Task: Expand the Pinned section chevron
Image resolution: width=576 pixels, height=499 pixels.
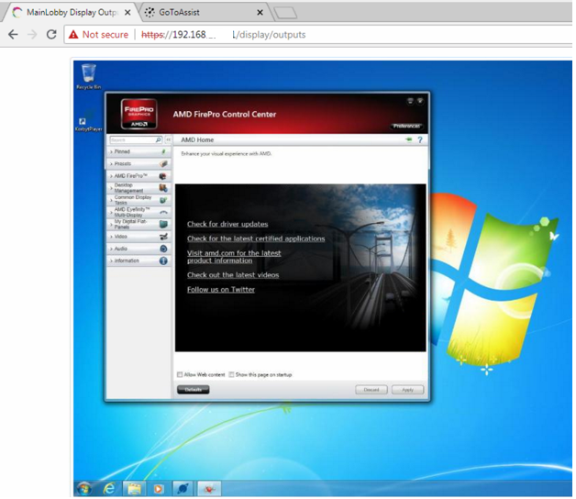Action: point(111,151)
